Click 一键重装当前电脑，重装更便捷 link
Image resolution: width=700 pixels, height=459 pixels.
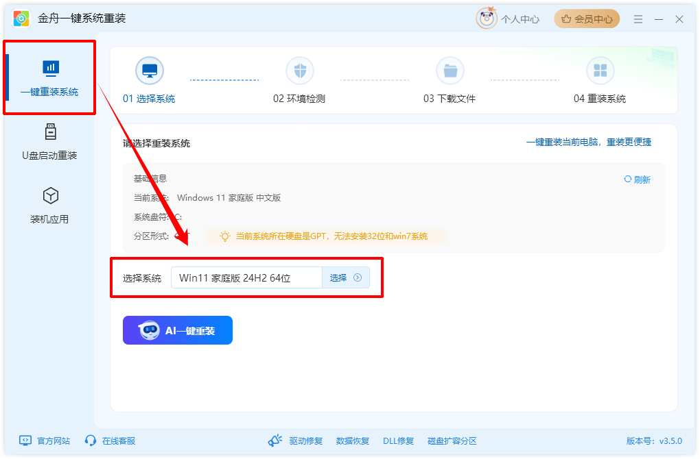point(589,142)
